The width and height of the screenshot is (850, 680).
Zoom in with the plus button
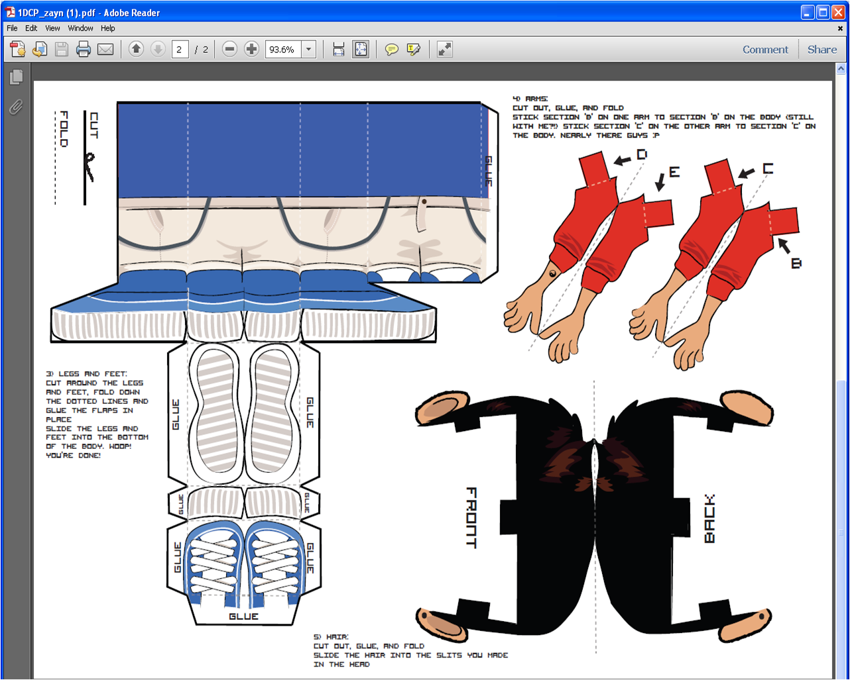(251, 49)
